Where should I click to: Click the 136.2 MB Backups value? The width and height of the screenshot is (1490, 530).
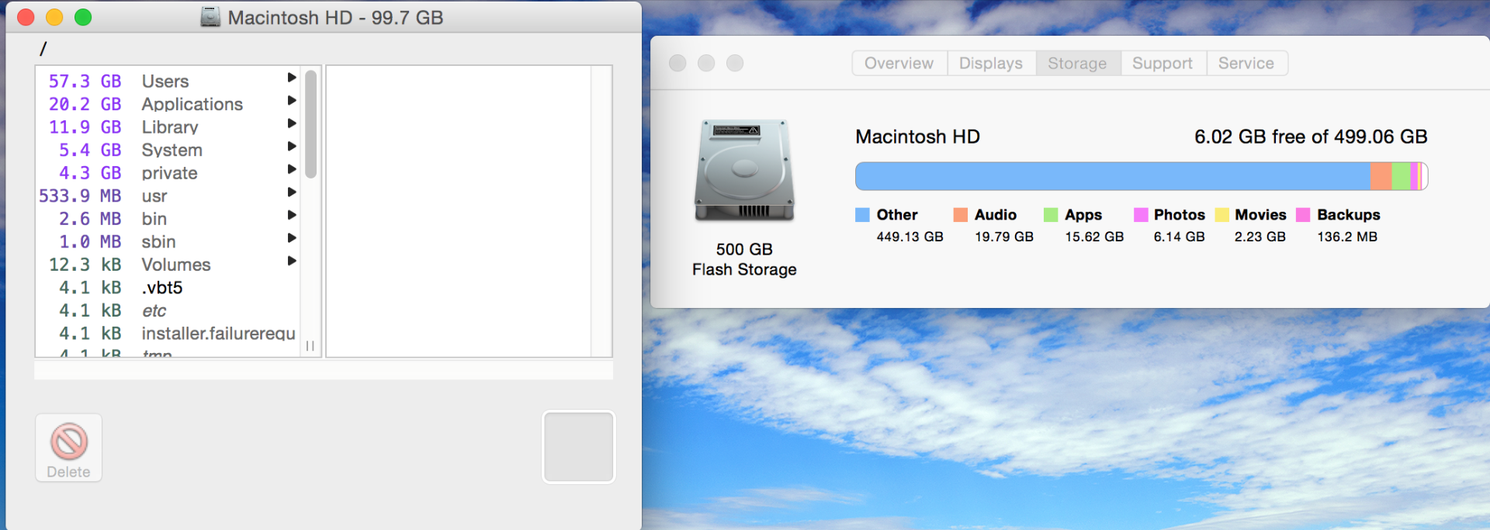point(1347,237)
